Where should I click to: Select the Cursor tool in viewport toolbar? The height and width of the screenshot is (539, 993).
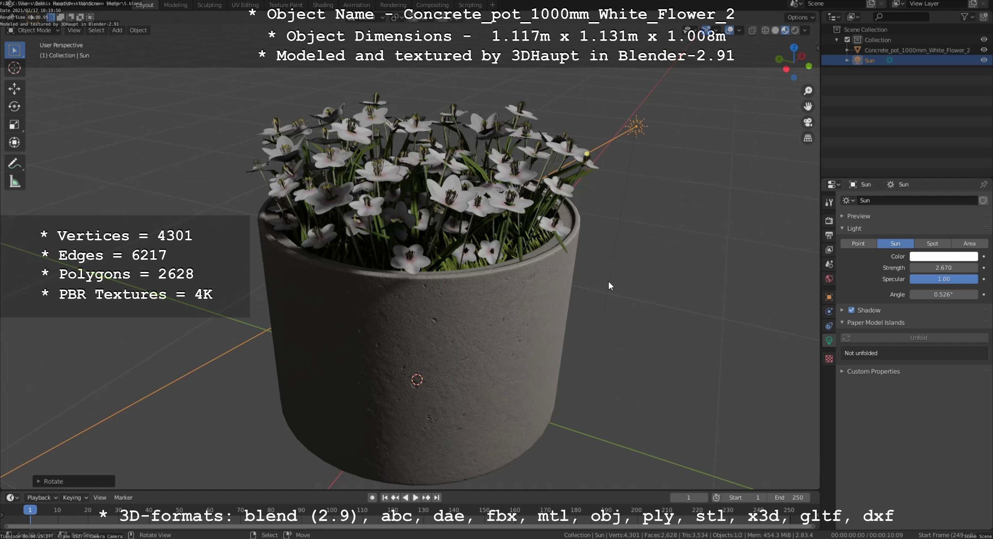pos(14,68)
